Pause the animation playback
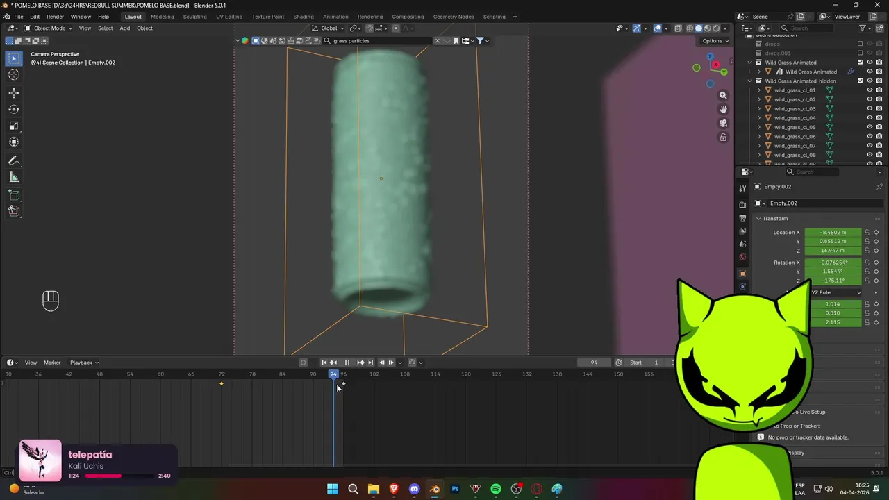The height and width of the screenshot is (500, 889). click(x=347, y=362)
